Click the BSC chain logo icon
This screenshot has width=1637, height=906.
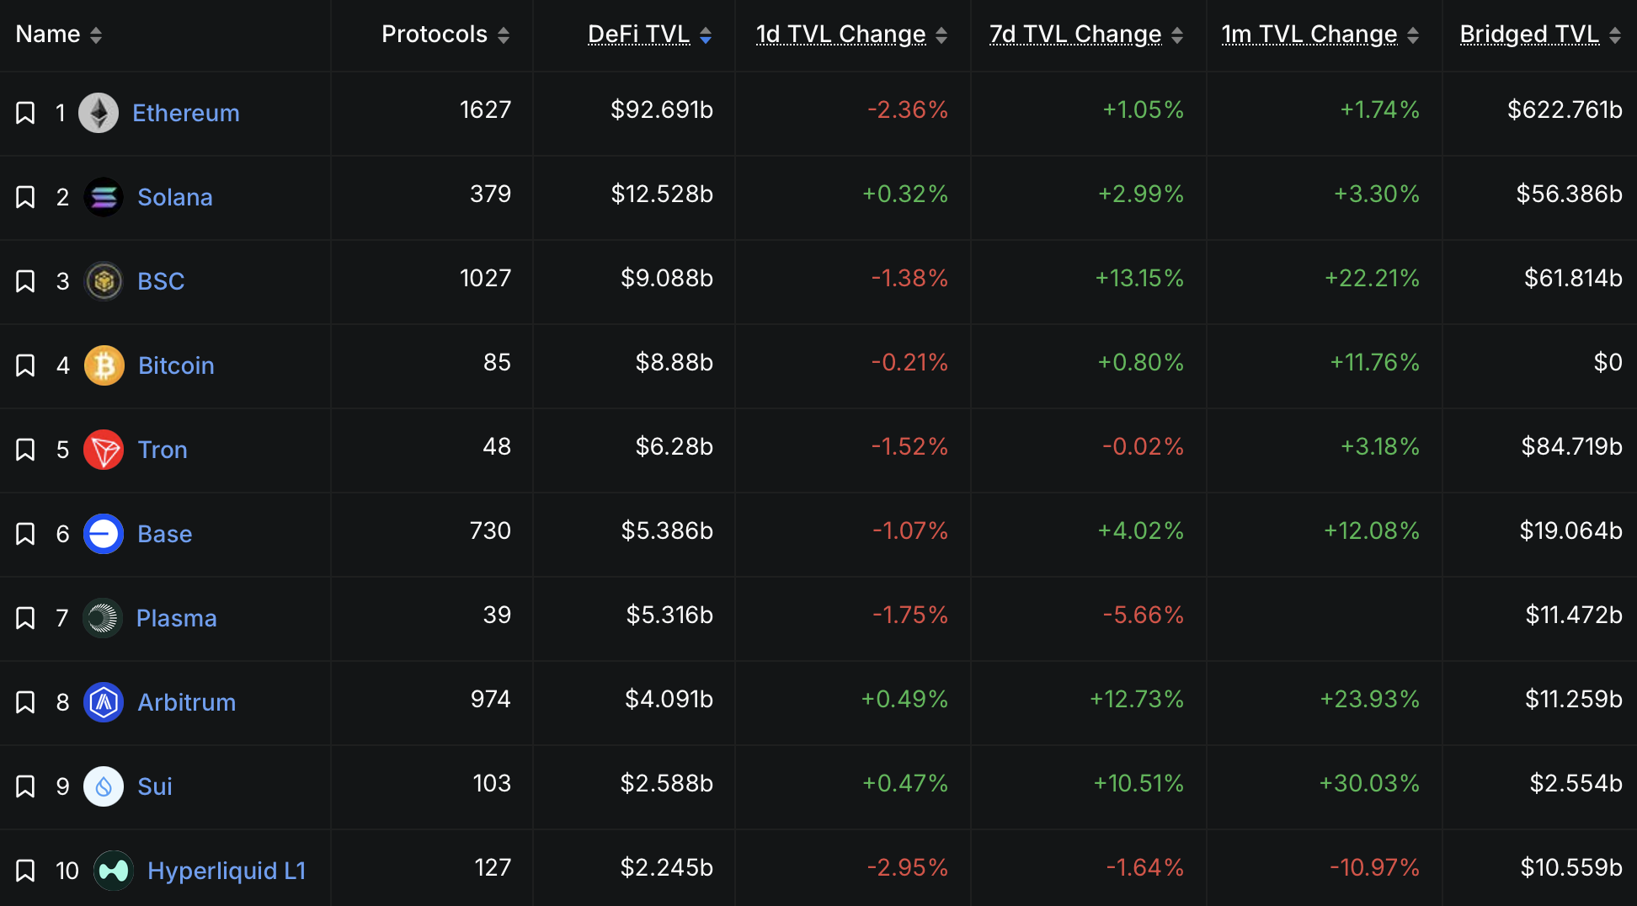coord(104,281)
